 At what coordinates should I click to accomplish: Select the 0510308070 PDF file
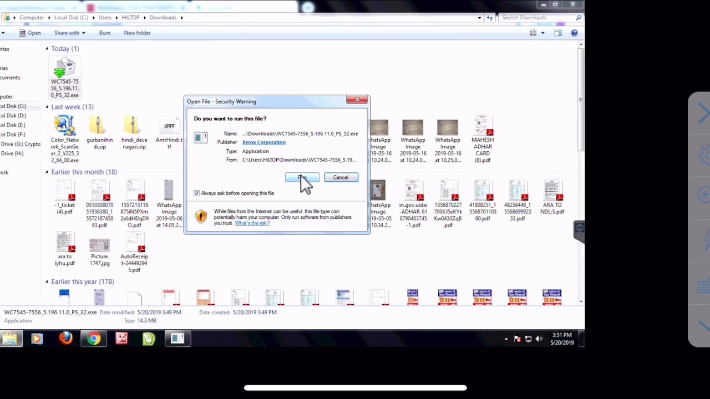[99, 204]
